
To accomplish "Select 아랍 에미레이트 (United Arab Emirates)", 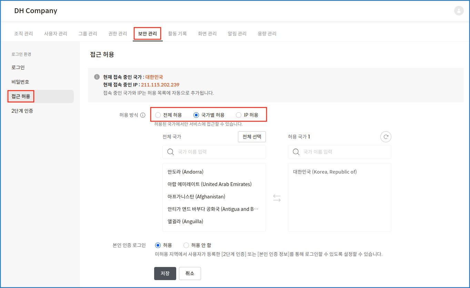I will click(x=210, y=184).
